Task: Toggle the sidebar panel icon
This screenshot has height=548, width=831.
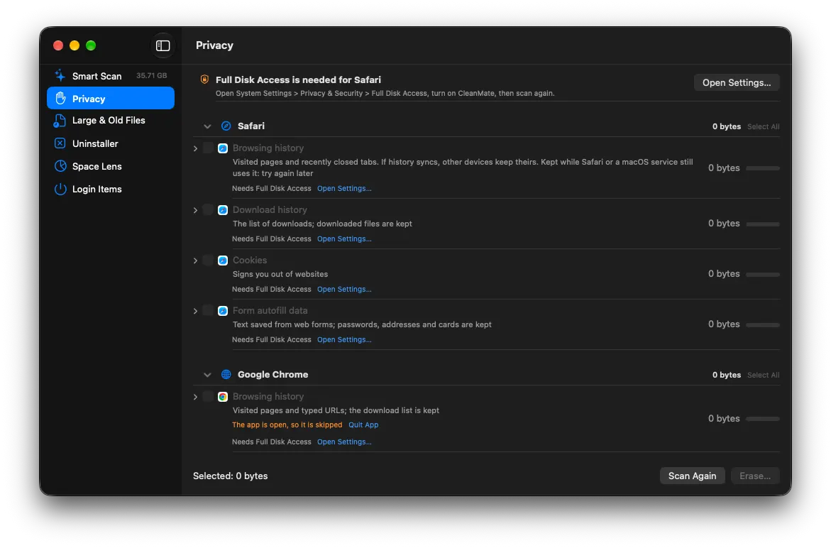Action: tap(163, 45)
